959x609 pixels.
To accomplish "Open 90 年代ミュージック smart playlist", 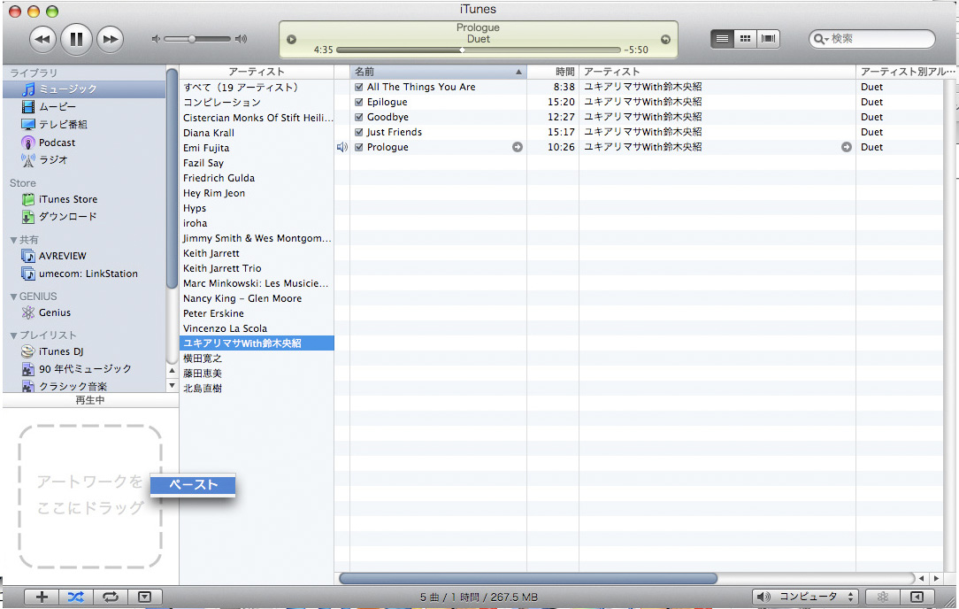I will click(x=84, y=369).
